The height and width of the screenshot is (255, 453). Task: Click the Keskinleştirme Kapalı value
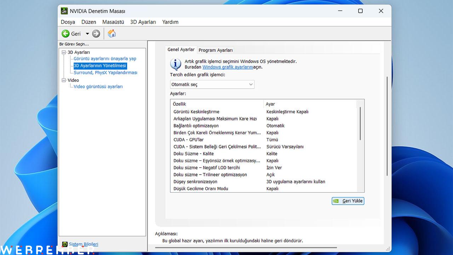coord(287,112)
